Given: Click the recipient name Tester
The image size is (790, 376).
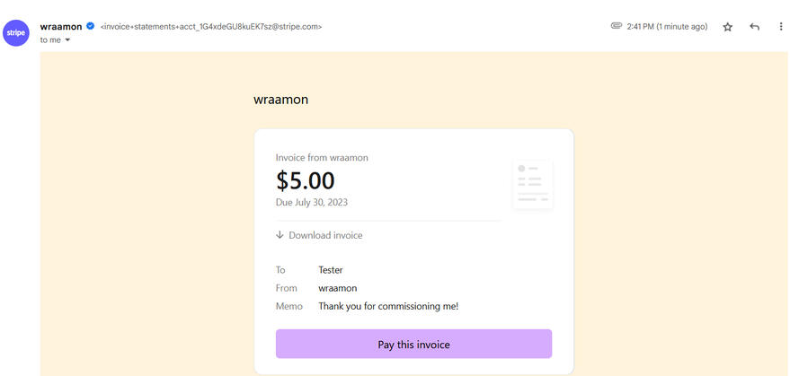Looking at the screenshot, I should tap(331, 269).
